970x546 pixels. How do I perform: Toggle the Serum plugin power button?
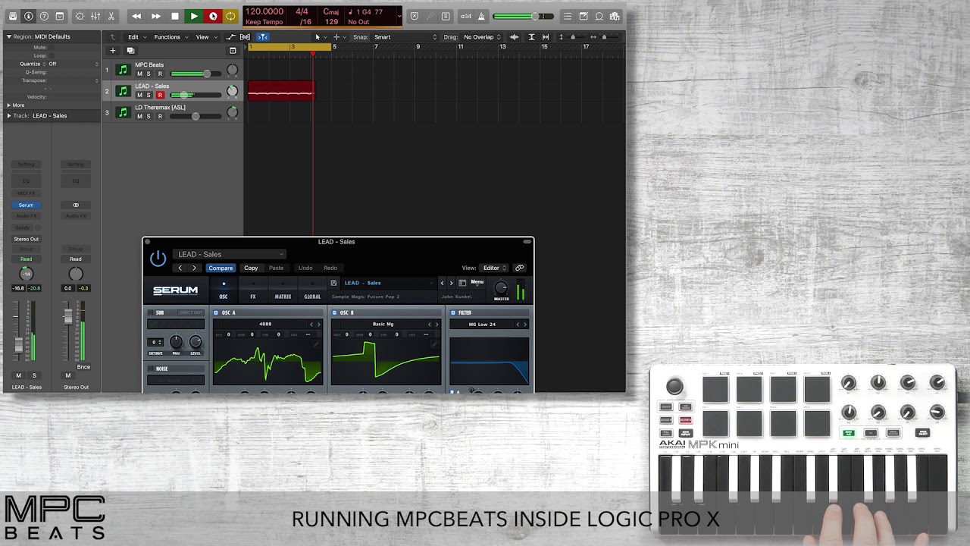coord(158,259)
